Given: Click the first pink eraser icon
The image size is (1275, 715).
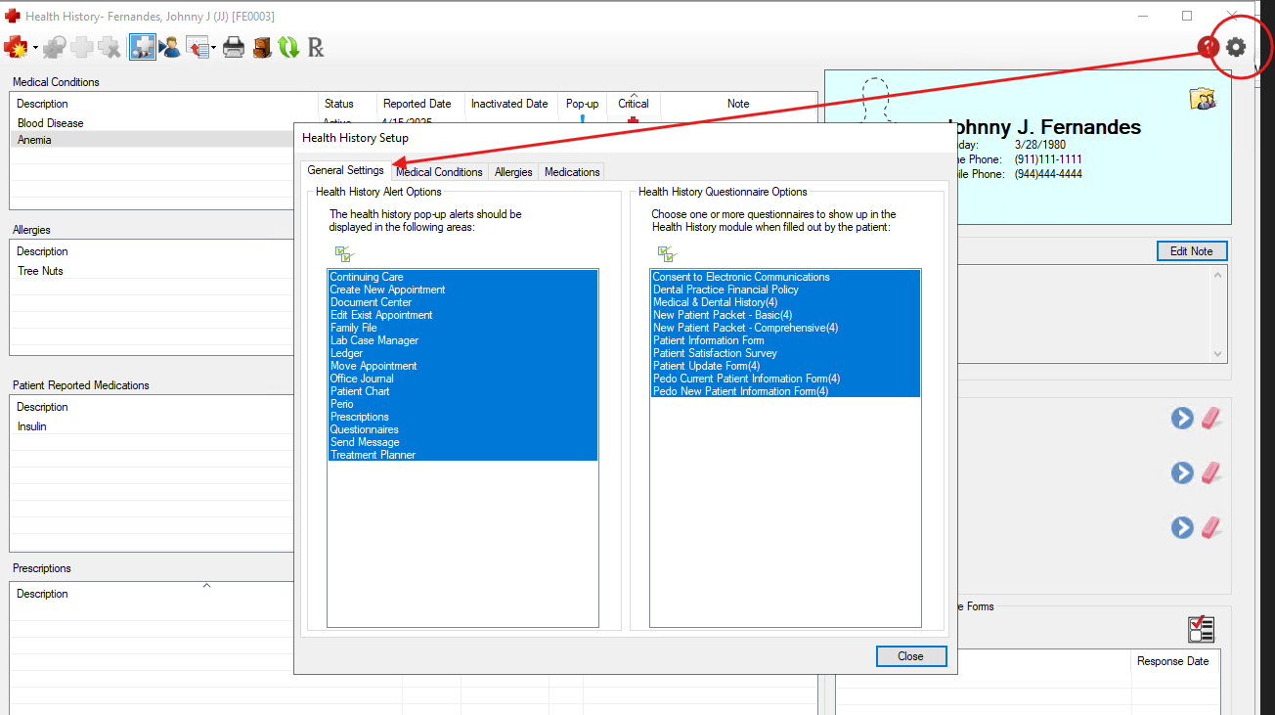Looking at the screenshot, I should 1211,418.
